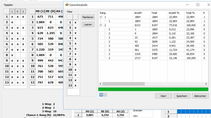The width and height of the screenshot is (211, 118).
Task: Toggle the filter x for row 11
Action: [x=75, y=75]
